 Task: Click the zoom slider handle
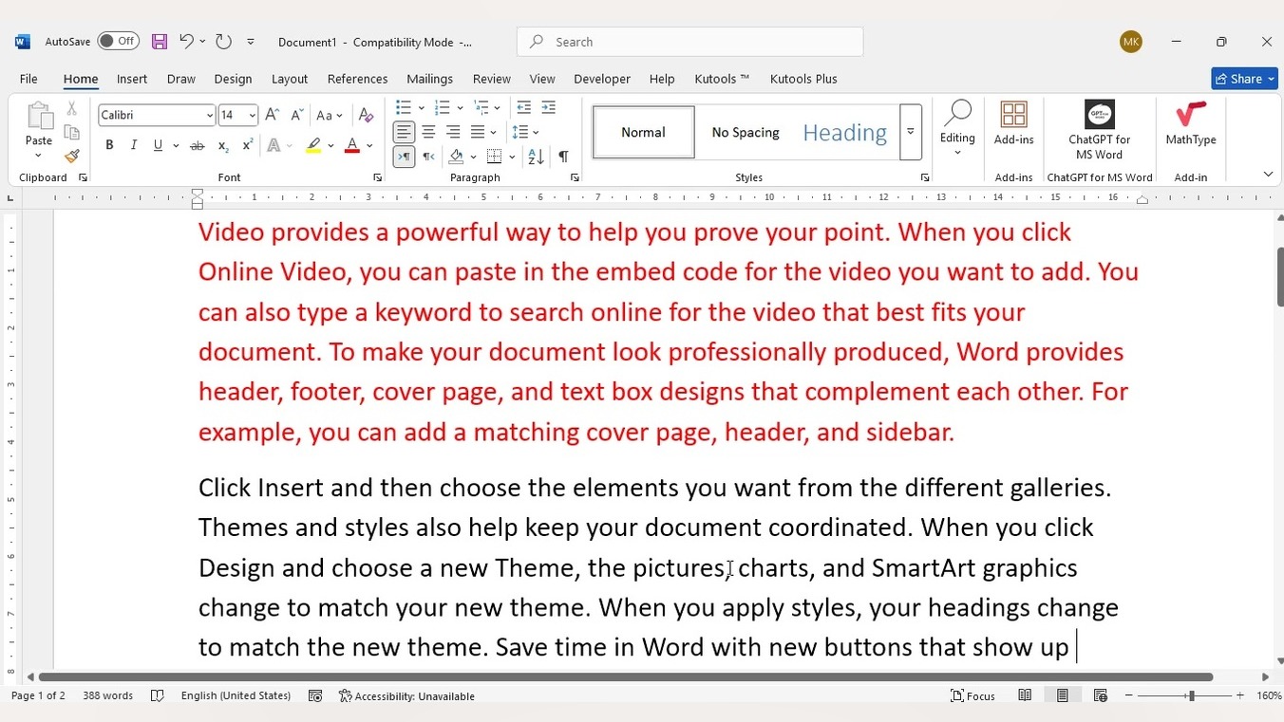pyautogui.click(x=1190, y=695)
